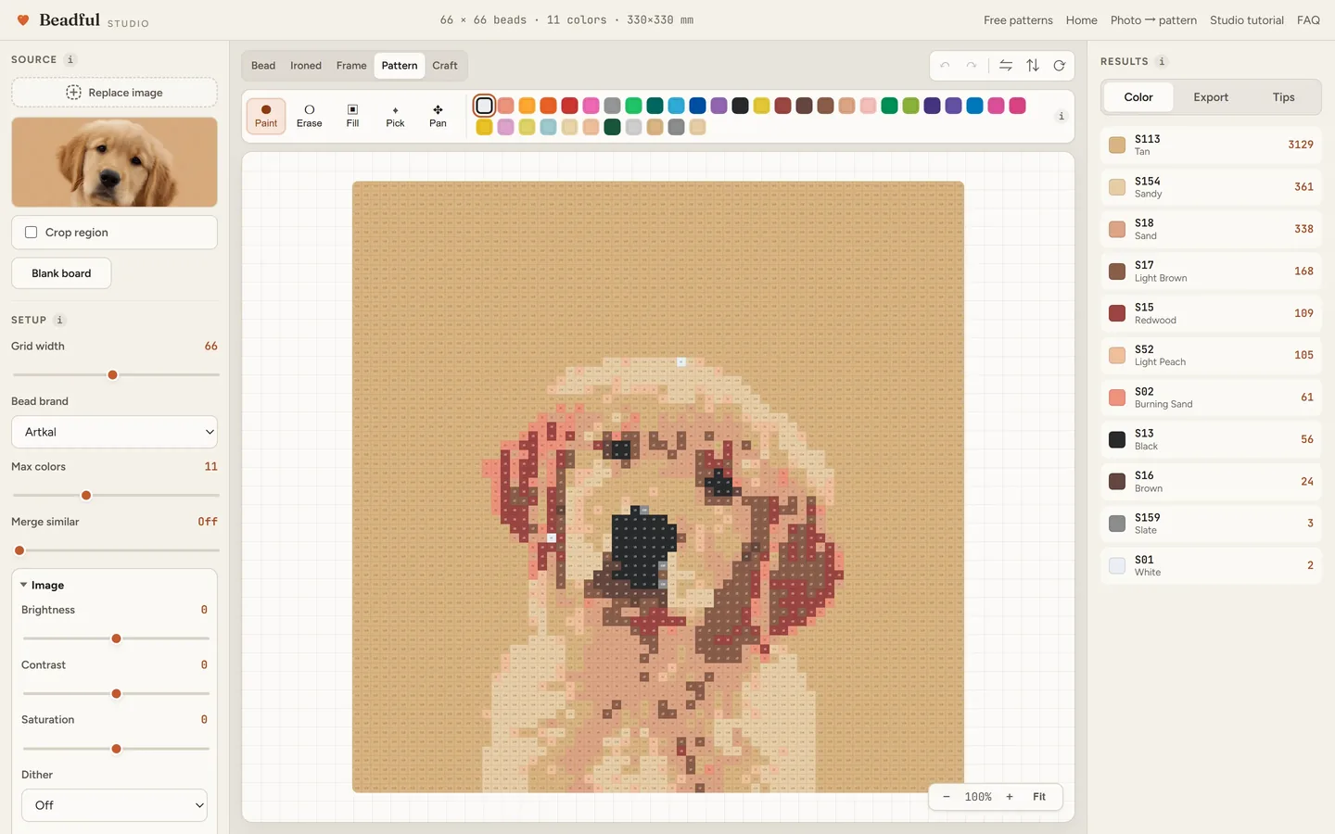
Task: Open the palette info icon
Action: click(1061, 116)
